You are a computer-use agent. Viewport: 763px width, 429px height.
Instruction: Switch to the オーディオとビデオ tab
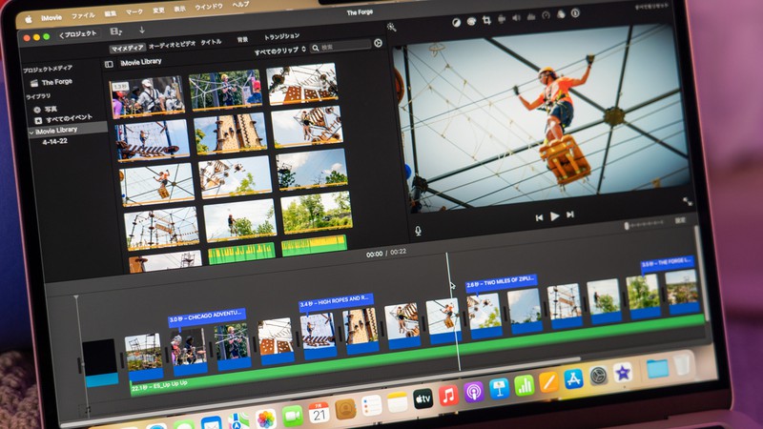(173, 44)
